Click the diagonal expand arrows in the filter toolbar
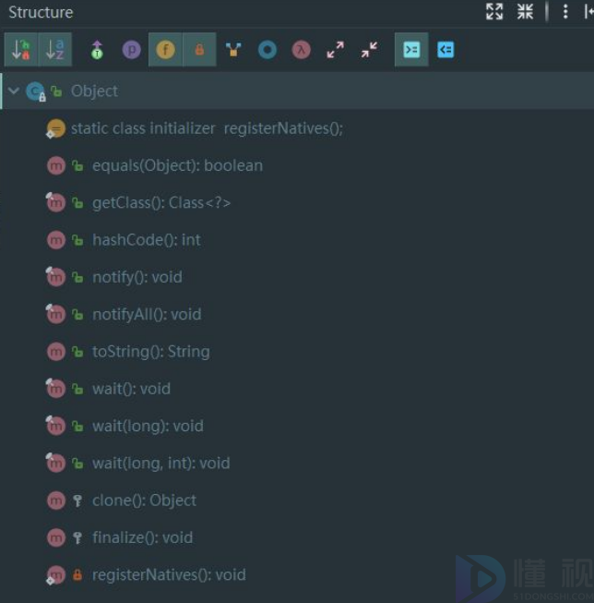 (x=336, y=50)
